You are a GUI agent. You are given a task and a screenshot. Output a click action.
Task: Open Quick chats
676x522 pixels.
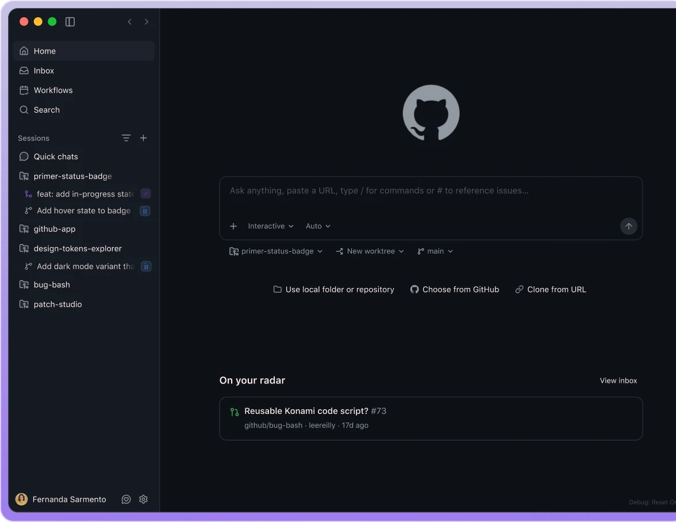tap(84, 156)
